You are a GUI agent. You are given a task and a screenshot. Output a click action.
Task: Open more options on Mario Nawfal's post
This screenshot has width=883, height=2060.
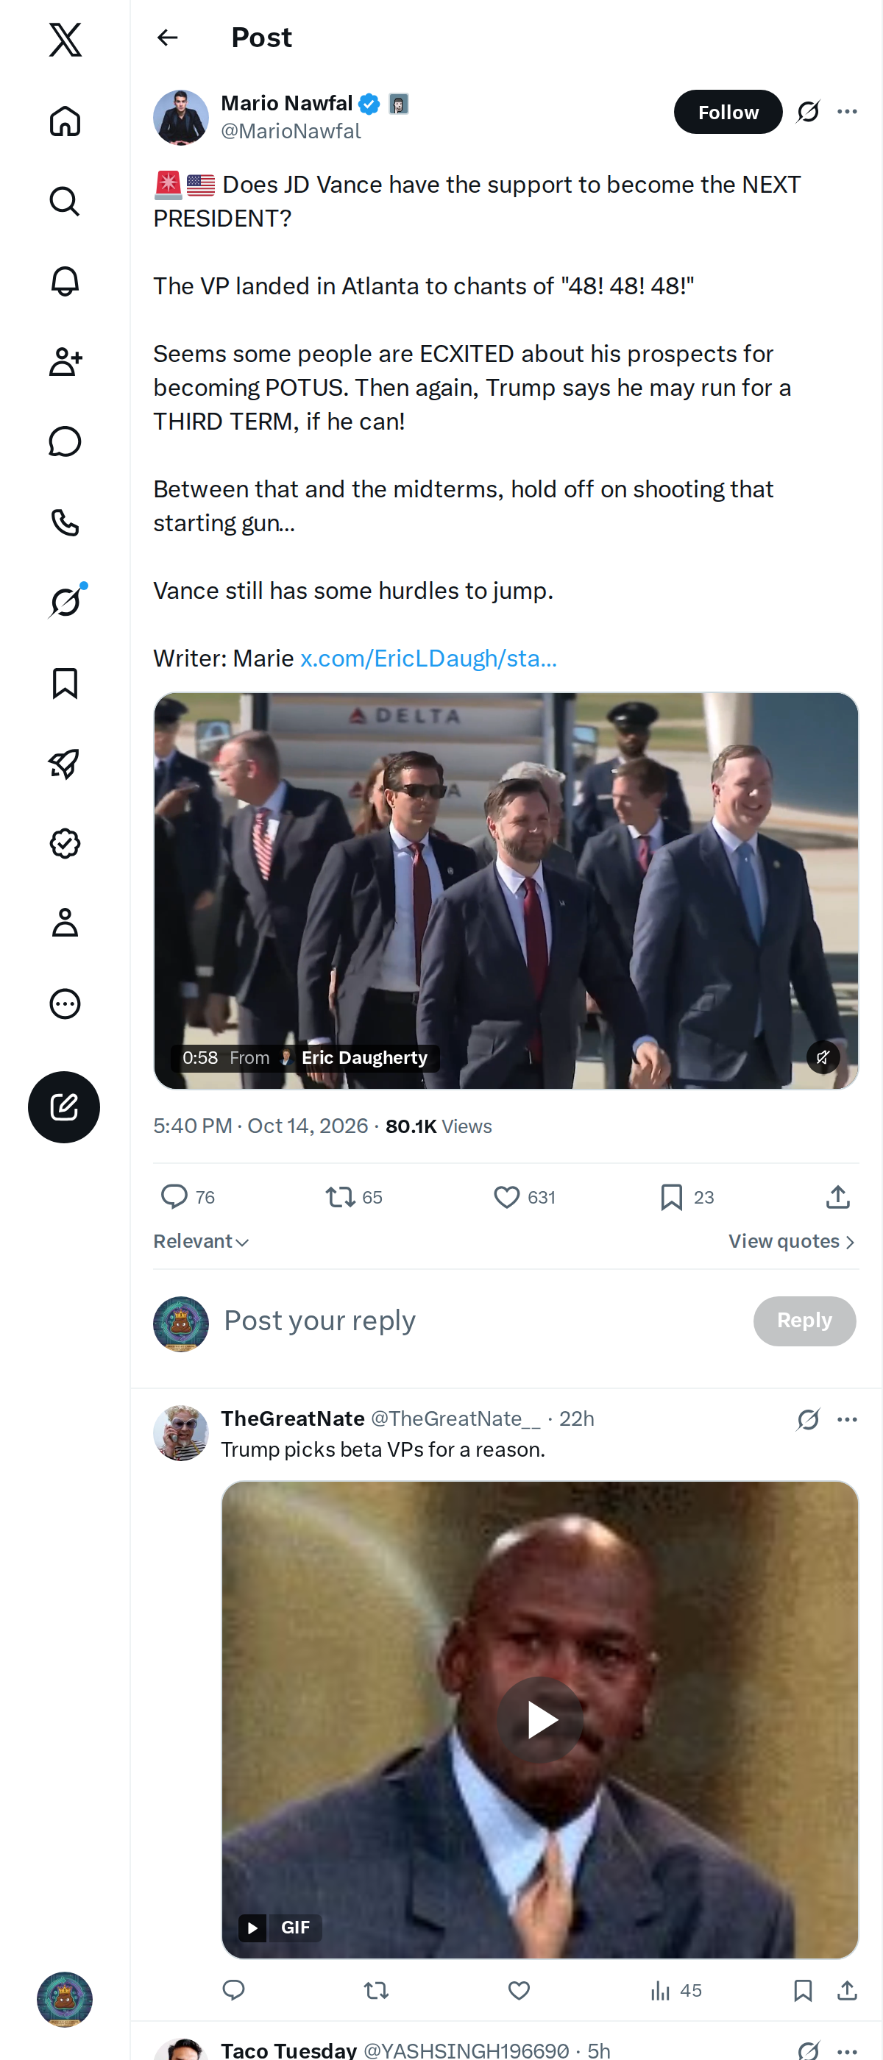(847, 112)
